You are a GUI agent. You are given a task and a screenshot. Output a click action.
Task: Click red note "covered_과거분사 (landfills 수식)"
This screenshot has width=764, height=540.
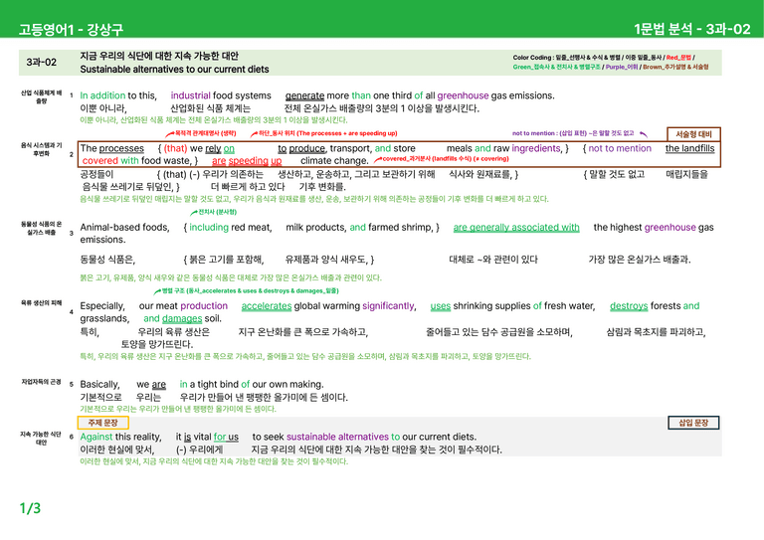pyautogui.click(x=427, y=159)
